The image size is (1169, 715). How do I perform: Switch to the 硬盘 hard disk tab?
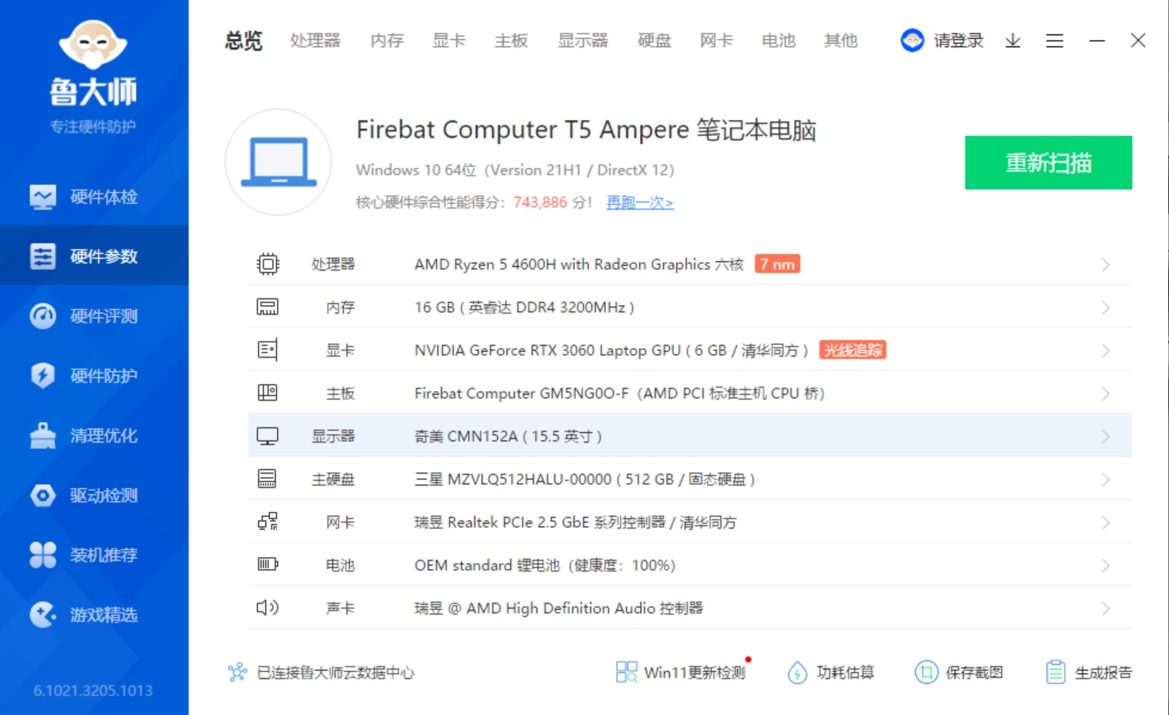(x=654, y=41)
